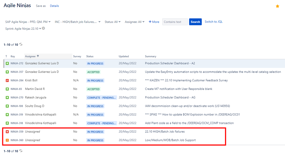This screenshot has height=155, width=285.
Task: Open summary Production Scheduler Dashboard - AG
Action: pyautogui.click(x=170, y=98)
